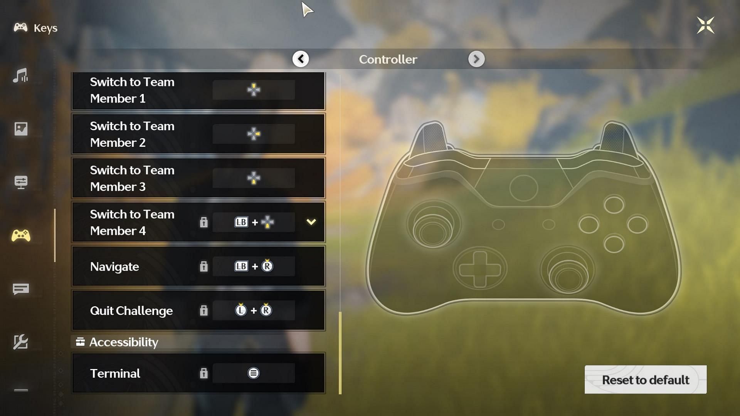Viewport: 740px width, 416px height.
Task: Select the chat/messages panel icon
Action: pyautogui.click(x=20, y=288)
